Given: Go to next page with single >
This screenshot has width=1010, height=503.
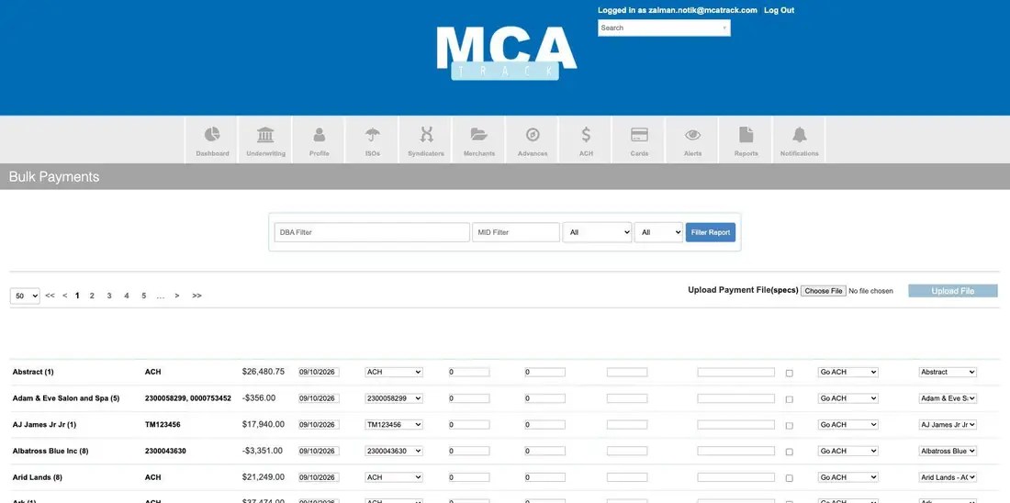Looking at the screenshot, I should pyautogui.click(x=177, y=296).
